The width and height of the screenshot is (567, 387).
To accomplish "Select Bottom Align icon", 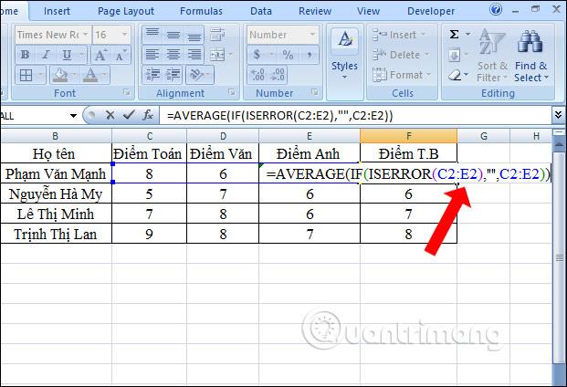I will tap(194, 35).
